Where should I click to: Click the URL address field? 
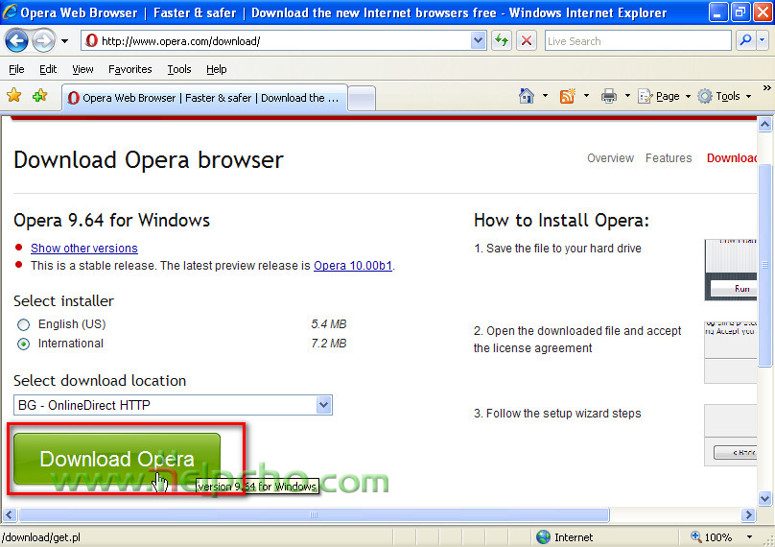[284, 40]
